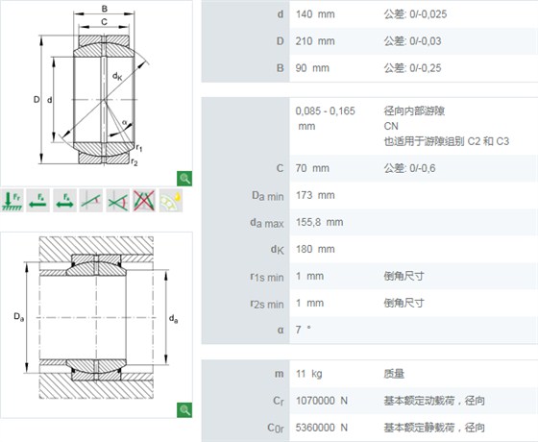Click the Da min parameter label
538x442 pixels.
tap(268, 196)
